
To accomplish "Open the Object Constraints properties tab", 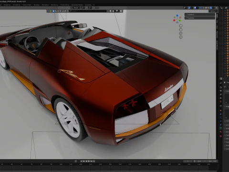I will [x=221, y=125].
